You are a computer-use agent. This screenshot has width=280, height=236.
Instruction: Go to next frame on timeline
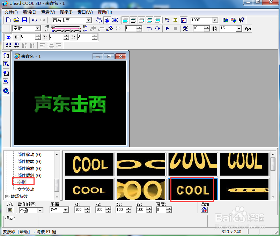click(x=85, y=27)
